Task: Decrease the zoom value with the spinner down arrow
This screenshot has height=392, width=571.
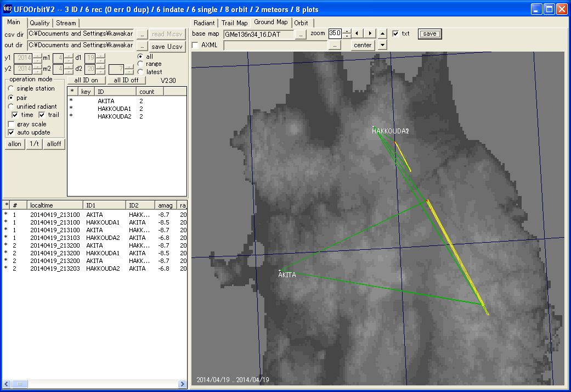Action: tap(347, 36)
